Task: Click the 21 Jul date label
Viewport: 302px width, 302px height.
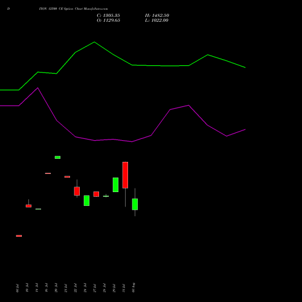Action: click(66, 288)
